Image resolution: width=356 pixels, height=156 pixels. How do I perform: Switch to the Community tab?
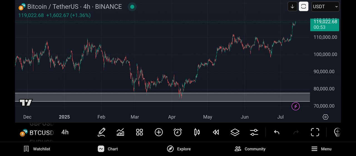(250, 149)
